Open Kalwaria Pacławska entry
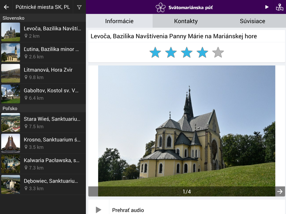 click(43, 164)
